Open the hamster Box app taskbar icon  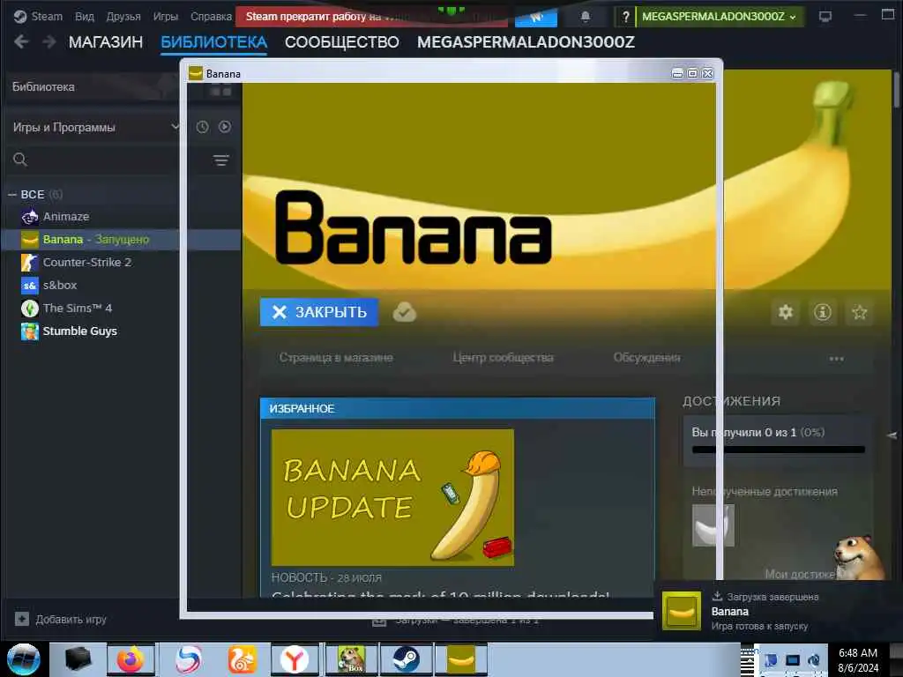[x=351, y=659]
